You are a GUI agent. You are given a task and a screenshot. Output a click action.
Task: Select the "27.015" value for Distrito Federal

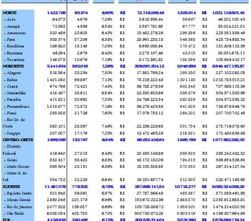point(80,153)
